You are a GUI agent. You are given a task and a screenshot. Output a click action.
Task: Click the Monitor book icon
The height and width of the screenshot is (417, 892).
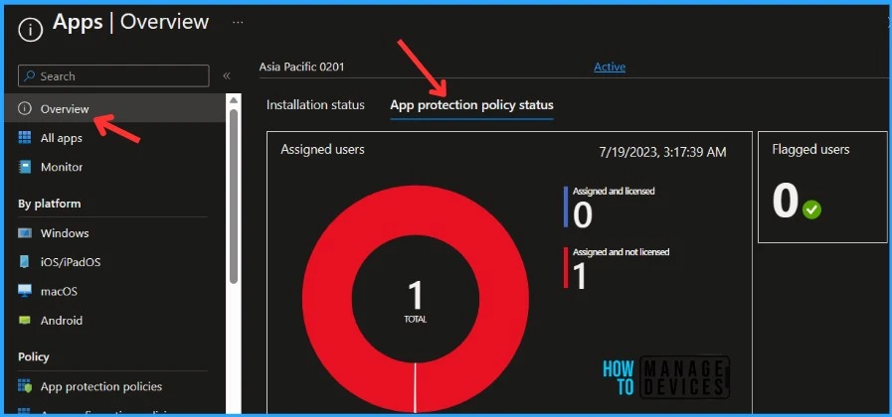click(x=25, y=167)
